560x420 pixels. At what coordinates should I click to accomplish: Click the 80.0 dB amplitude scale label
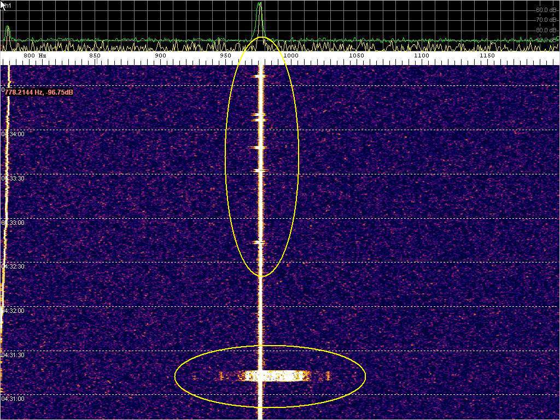click(546, 30)
